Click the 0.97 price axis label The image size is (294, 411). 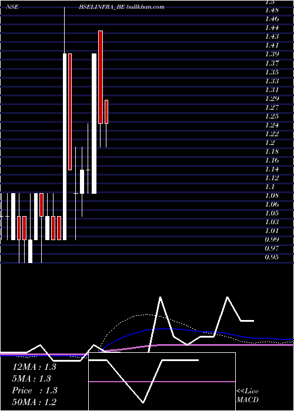point(272,249)
